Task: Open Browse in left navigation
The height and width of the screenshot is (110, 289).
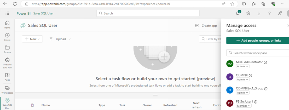Action: point(7,49)
